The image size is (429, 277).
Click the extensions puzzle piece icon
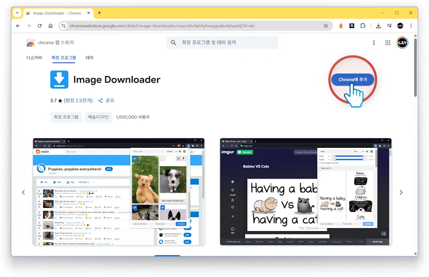(363, 25)
